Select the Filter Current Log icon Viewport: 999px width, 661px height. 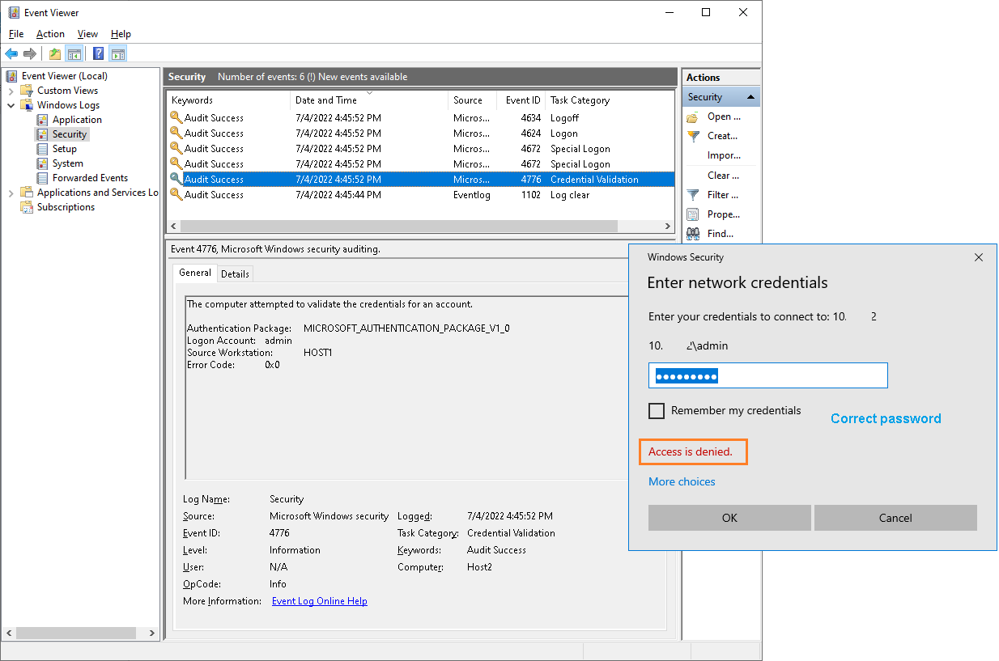(x=694, y=194)
